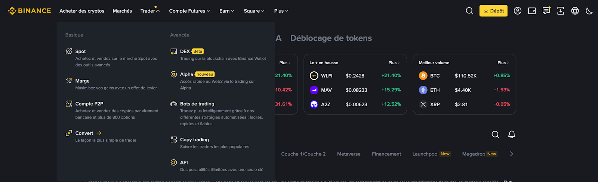Screen dimensions: 598x182
Task: Click the Copy trading icon
Action: (x=174, y=139)
